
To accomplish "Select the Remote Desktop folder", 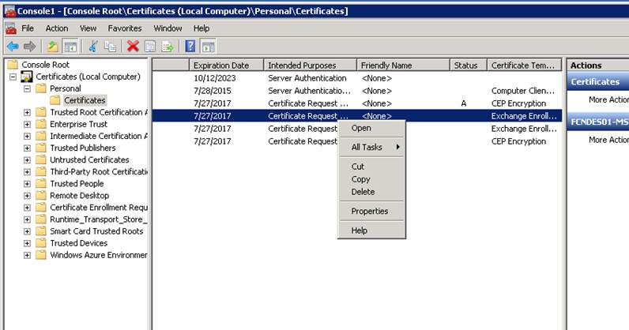I will pyautogui.click(x=79, y=195).
